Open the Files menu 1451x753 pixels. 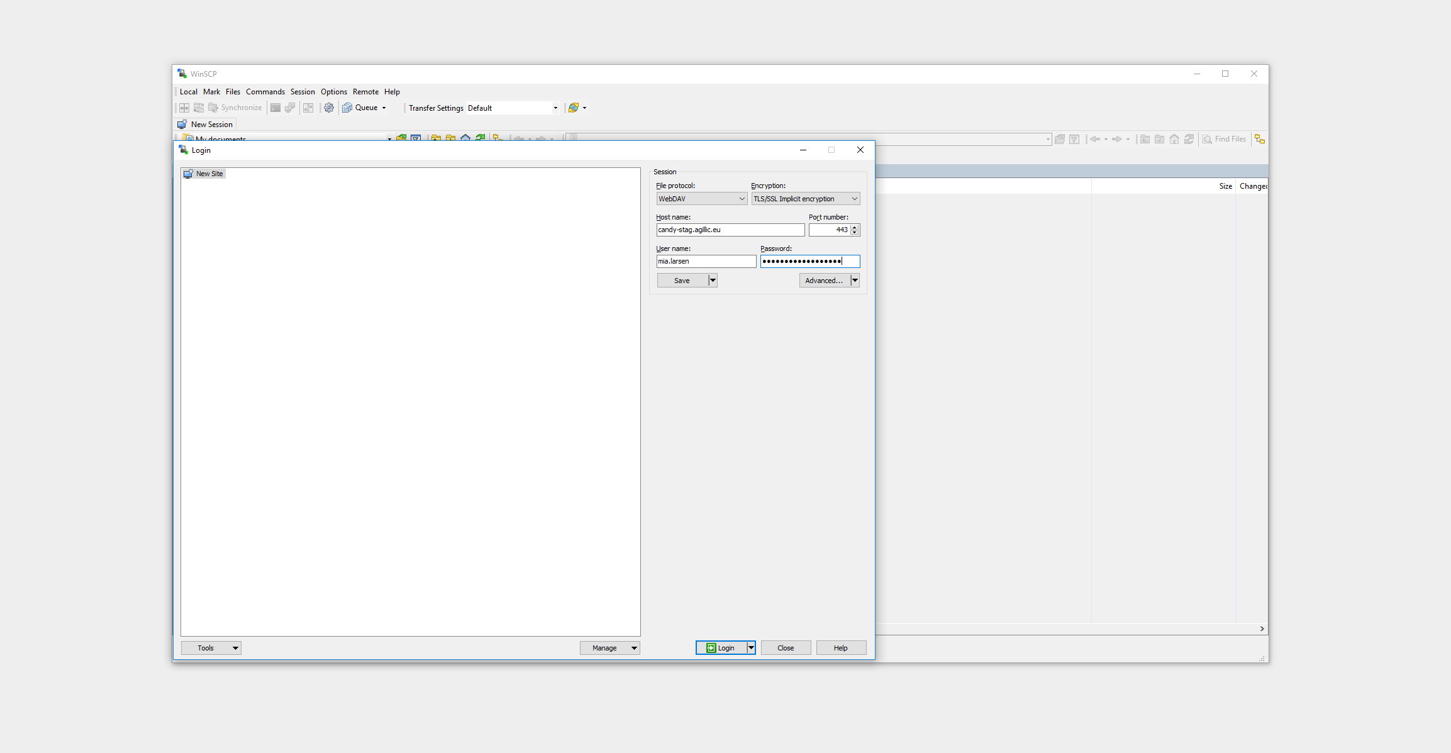point(233,92)
